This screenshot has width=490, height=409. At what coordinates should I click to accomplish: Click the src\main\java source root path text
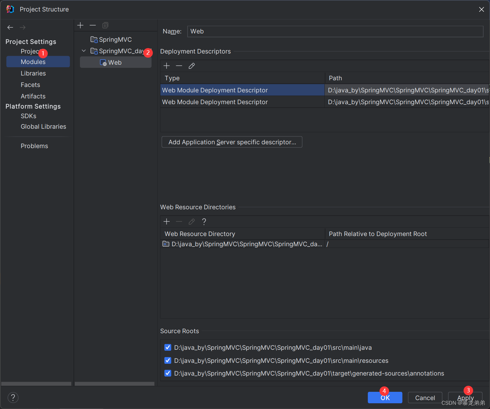pyautogui.click(x=273, y=348)
